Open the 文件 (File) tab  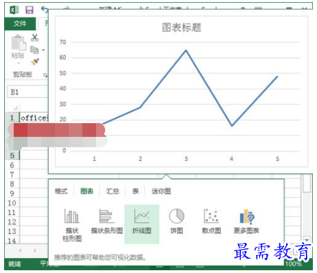(x=20, y=23)
